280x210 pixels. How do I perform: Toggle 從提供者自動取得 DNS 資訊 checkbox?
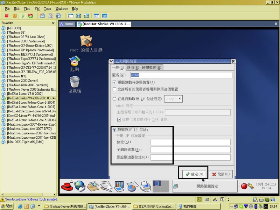[119, 120]
